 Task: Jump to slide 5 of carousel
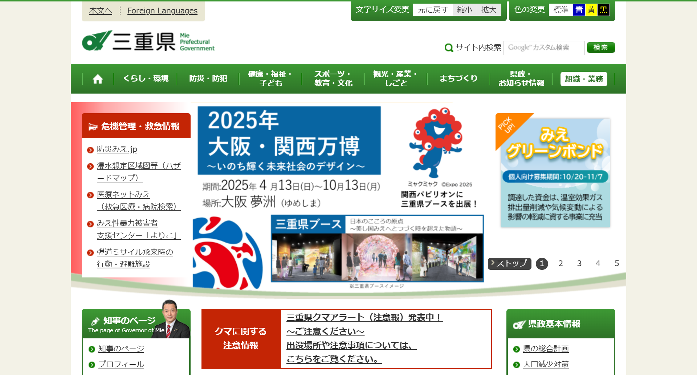point(616,264)
